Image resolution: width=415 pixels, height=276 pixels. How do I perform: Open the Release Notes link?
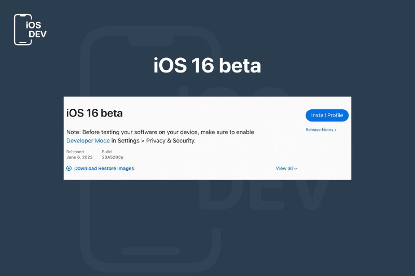coord(321,130)
